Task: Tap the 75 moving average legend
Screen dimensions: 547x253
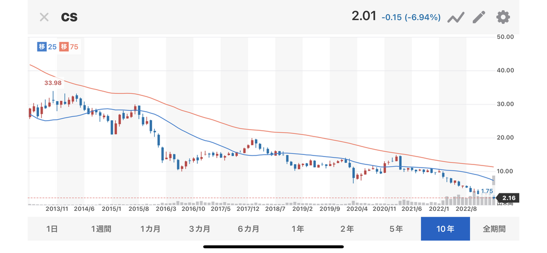Action: pos(69,46)
